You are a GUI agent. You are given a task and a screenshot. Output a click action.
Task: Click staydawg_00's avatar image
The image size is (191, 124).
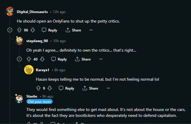coord(20,41)
